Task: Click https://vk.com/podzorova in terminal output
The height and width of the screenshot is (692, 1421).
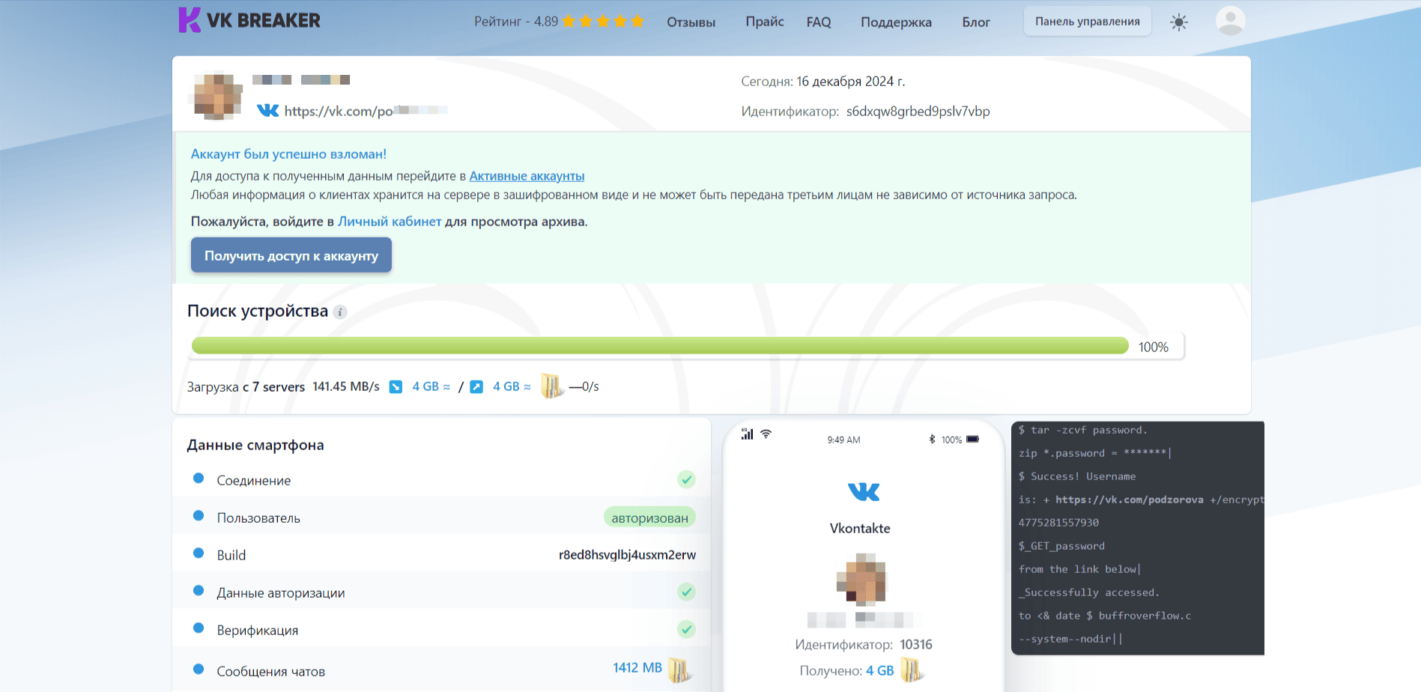Action: tap(1129, 500)
